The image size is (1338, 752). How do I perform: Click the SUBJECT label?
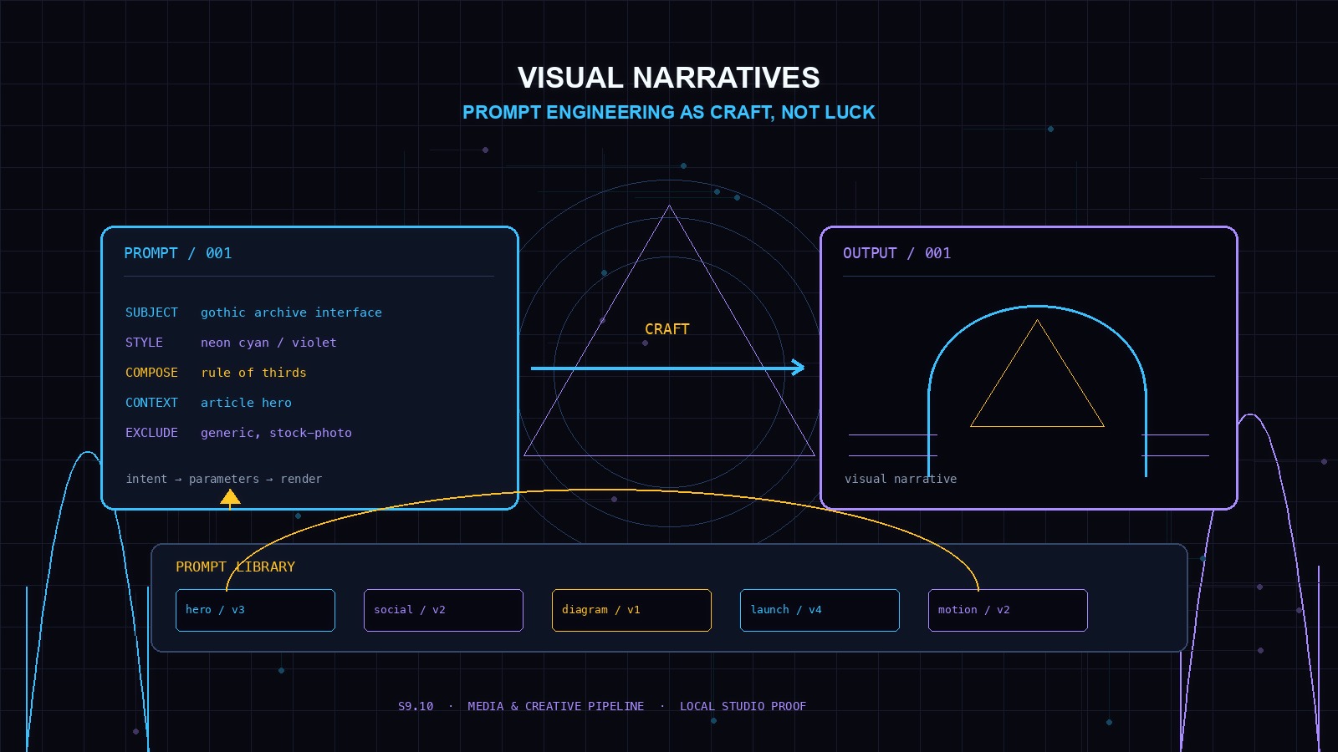pyautogui.click(x=151, y=312)
